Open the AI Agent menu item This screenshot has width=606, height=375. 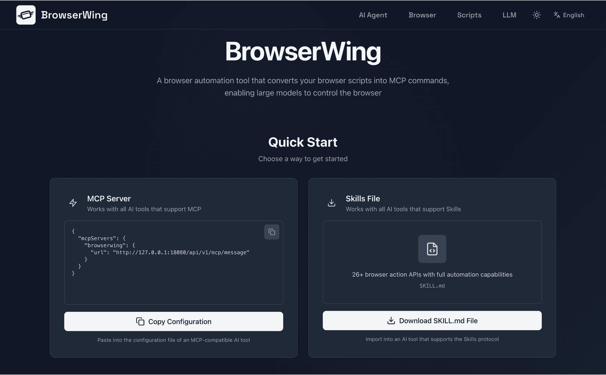373,15
